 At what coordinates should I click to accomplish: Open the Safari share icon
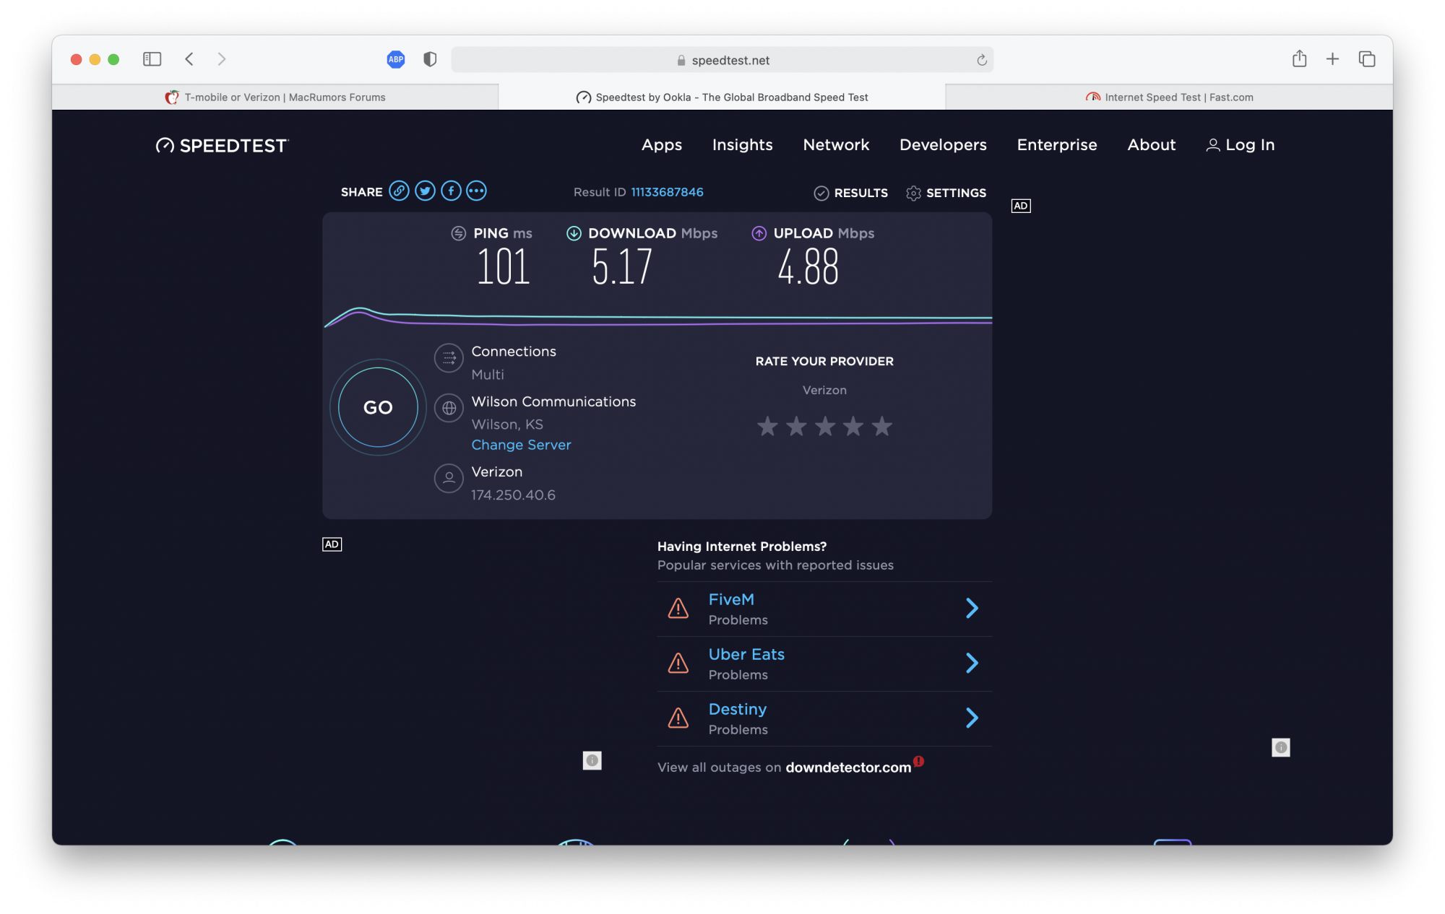[1299, 58]
